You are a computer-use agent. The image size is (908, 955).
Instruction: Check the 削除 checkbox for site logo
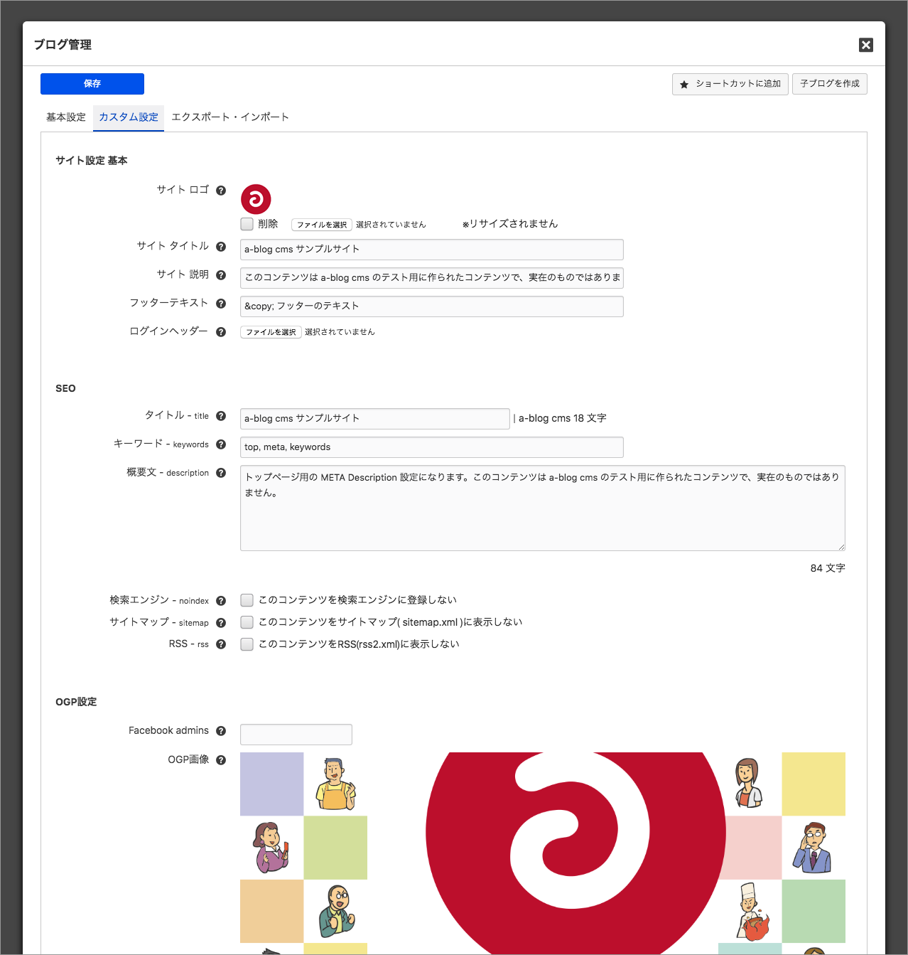coord(247,224)
